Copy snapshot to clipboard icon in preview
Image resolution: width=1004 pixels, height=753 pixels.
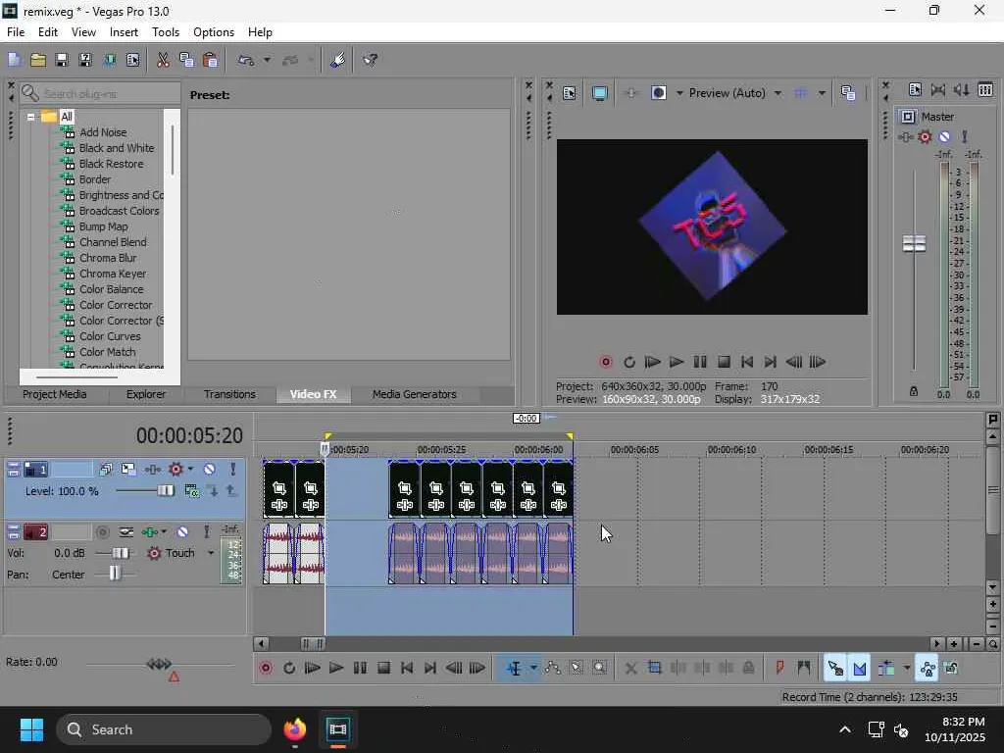(x=848, y=93)
